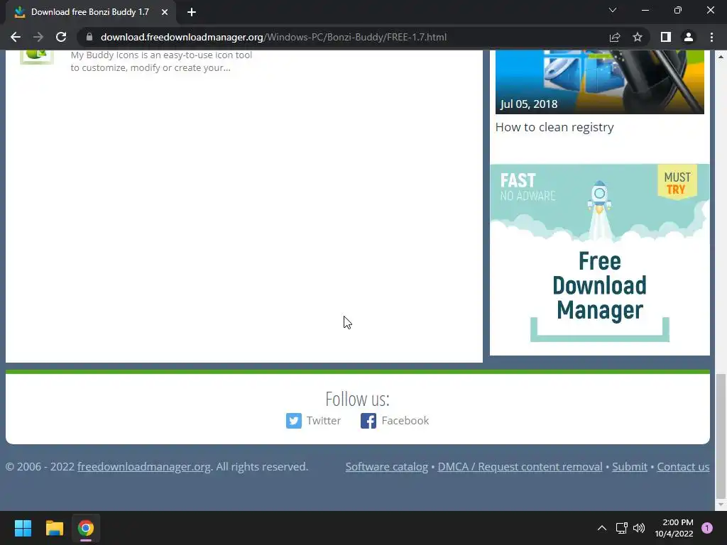Open the clock showing 2:00 PM
Viewport: 727px width, 545px height.
click(x=674, y=528)
